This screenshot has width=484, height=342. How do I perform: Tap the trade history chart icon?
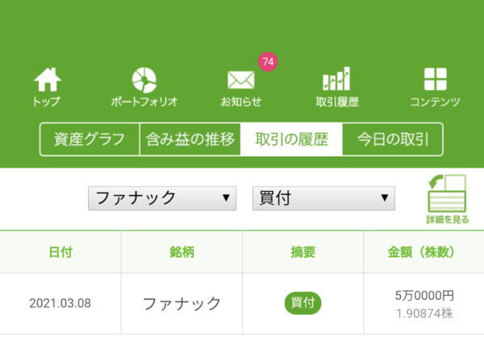pyautogui.click(x=336, y=79)
